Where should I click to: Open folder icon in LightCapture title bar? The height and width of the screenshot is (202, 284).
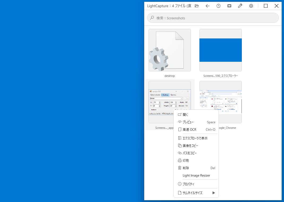point(197,6)
